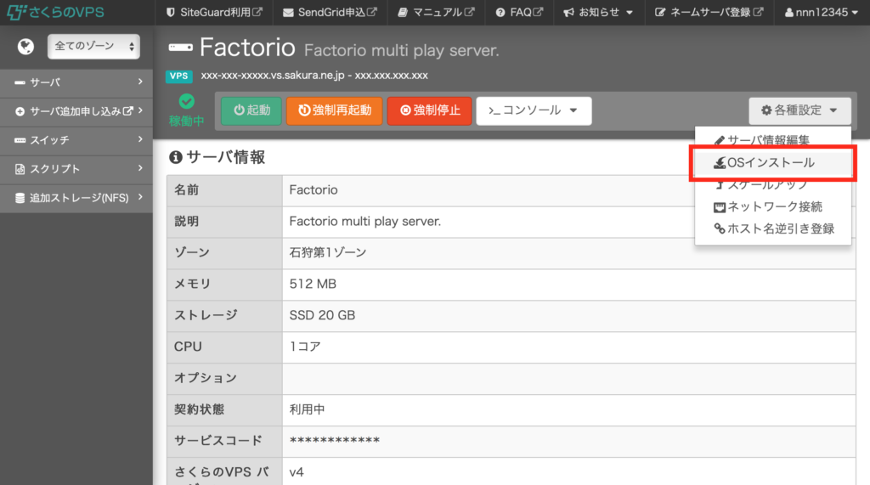Click the さくらのVPS logo
This screenshot has height=485, width=870.
click(55, 12)
